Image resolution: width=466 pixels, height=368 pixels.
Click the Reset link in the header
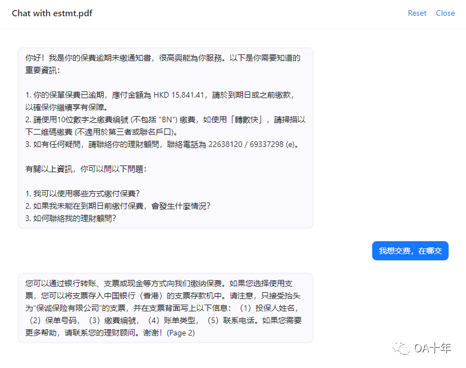pyautogui.click(x=417, y=13)
